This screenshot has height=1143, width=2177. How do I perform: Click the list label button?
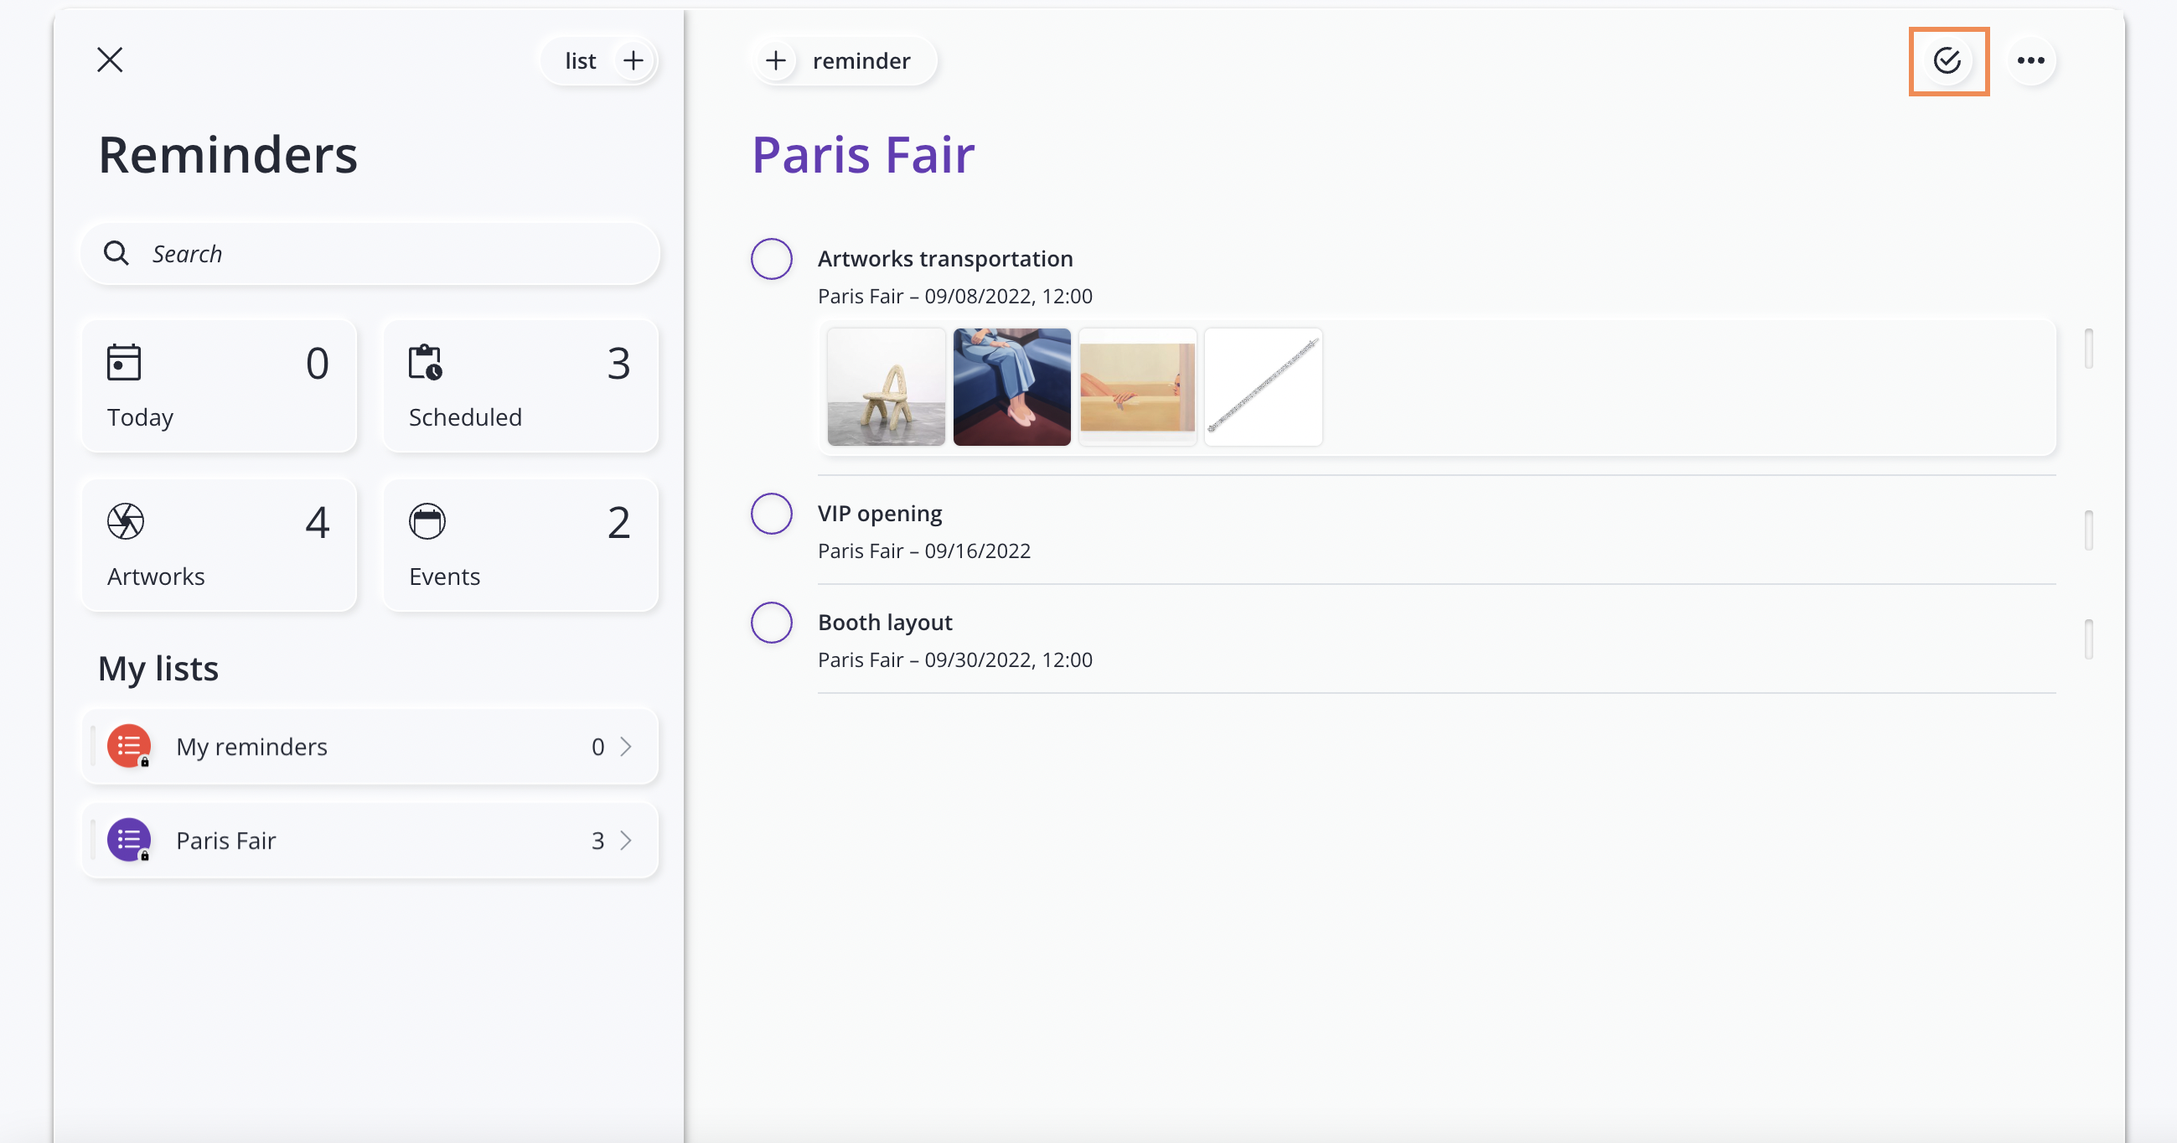(x=581, y=61)
